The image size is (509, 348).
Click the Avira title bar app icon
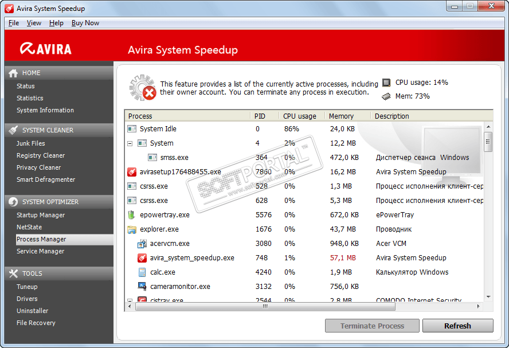point(9,9)
